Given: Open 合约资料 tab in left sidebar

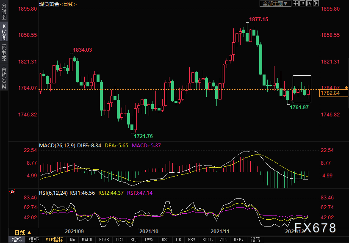Looking at the screenshot, I should [x=4, y=78].
